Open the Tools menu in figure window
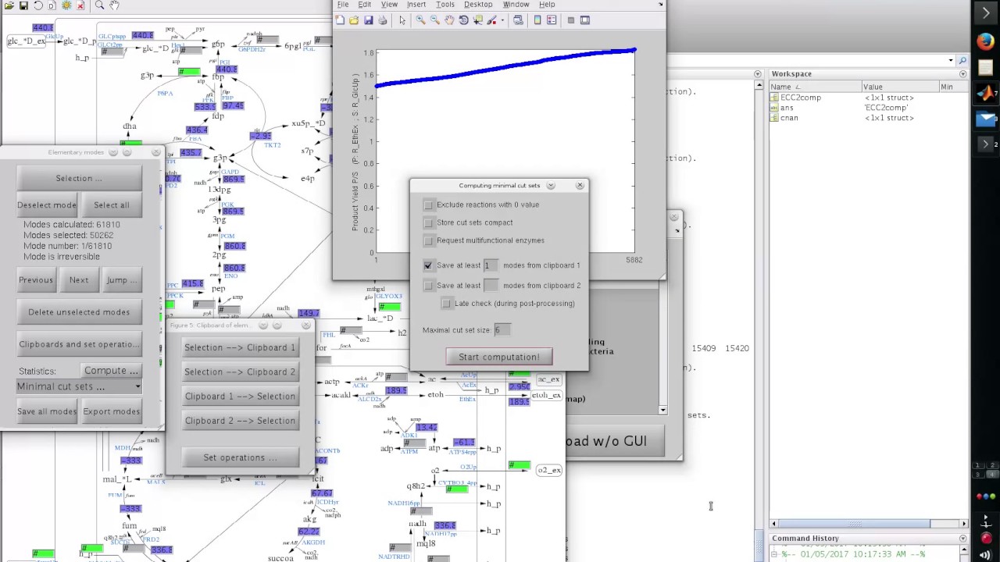The height and width of the screenshot is (562, 1000). (445, 5)
